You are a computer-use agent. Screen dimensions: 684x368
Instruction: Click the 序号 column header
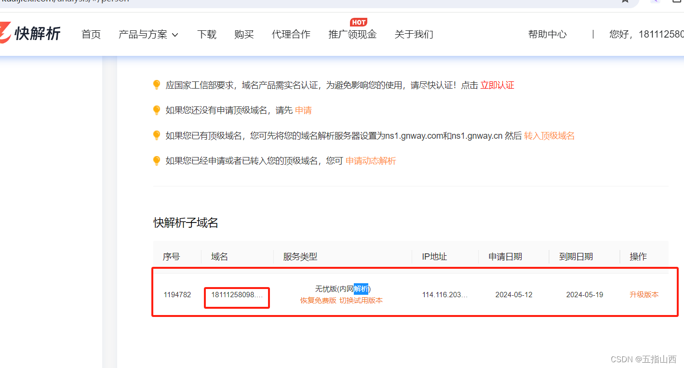coord(171,257)
